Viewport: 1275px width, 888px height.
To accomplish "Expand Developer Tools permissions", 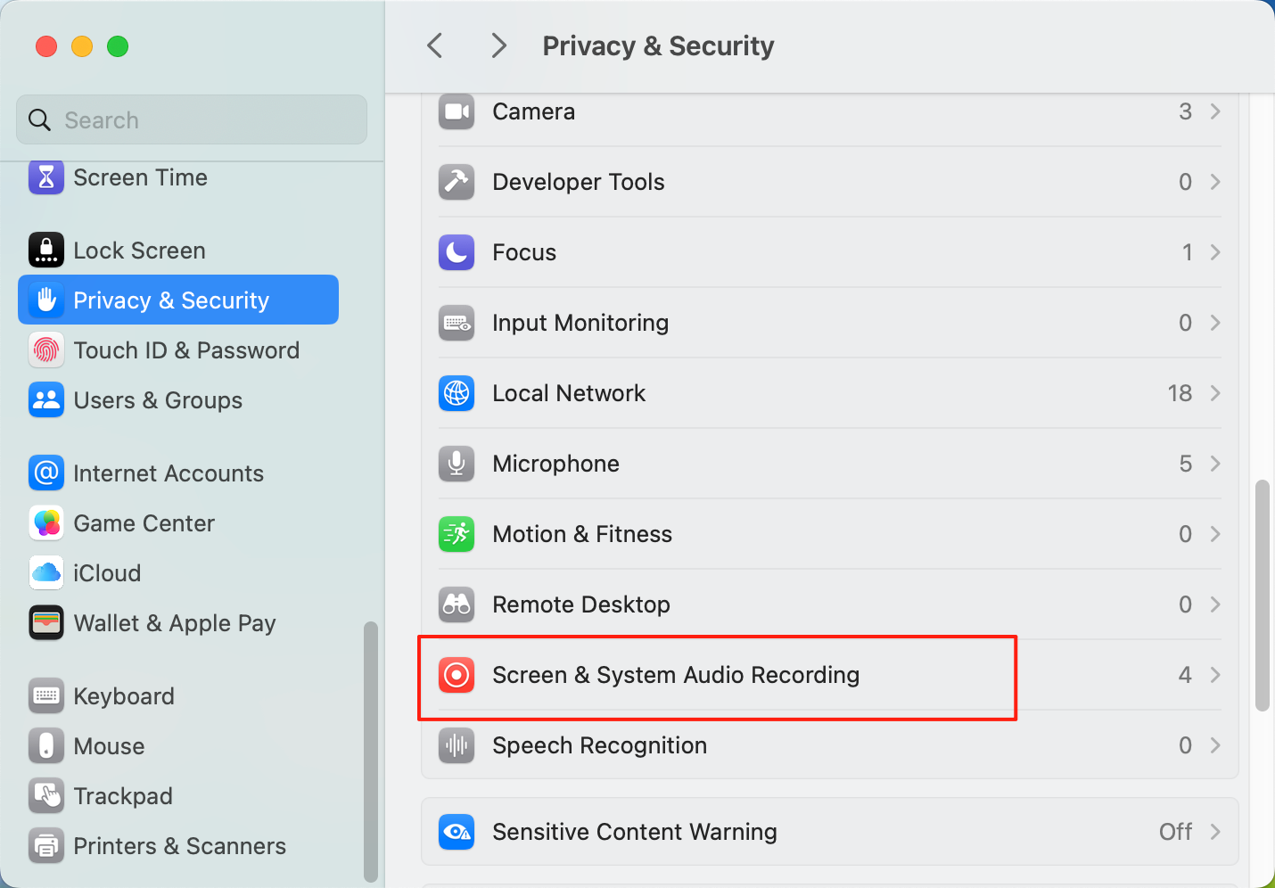I will pyautogui.click(x=829, y=182).
